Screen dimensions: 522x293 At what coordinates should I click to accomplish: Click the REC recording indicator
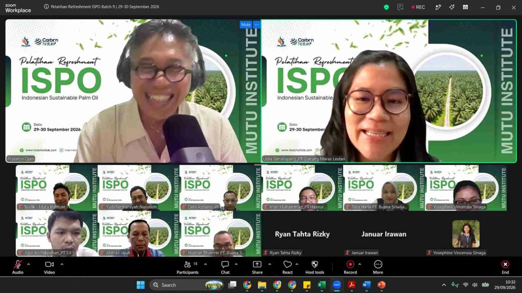pyautogui.click(x=418, y=7)
